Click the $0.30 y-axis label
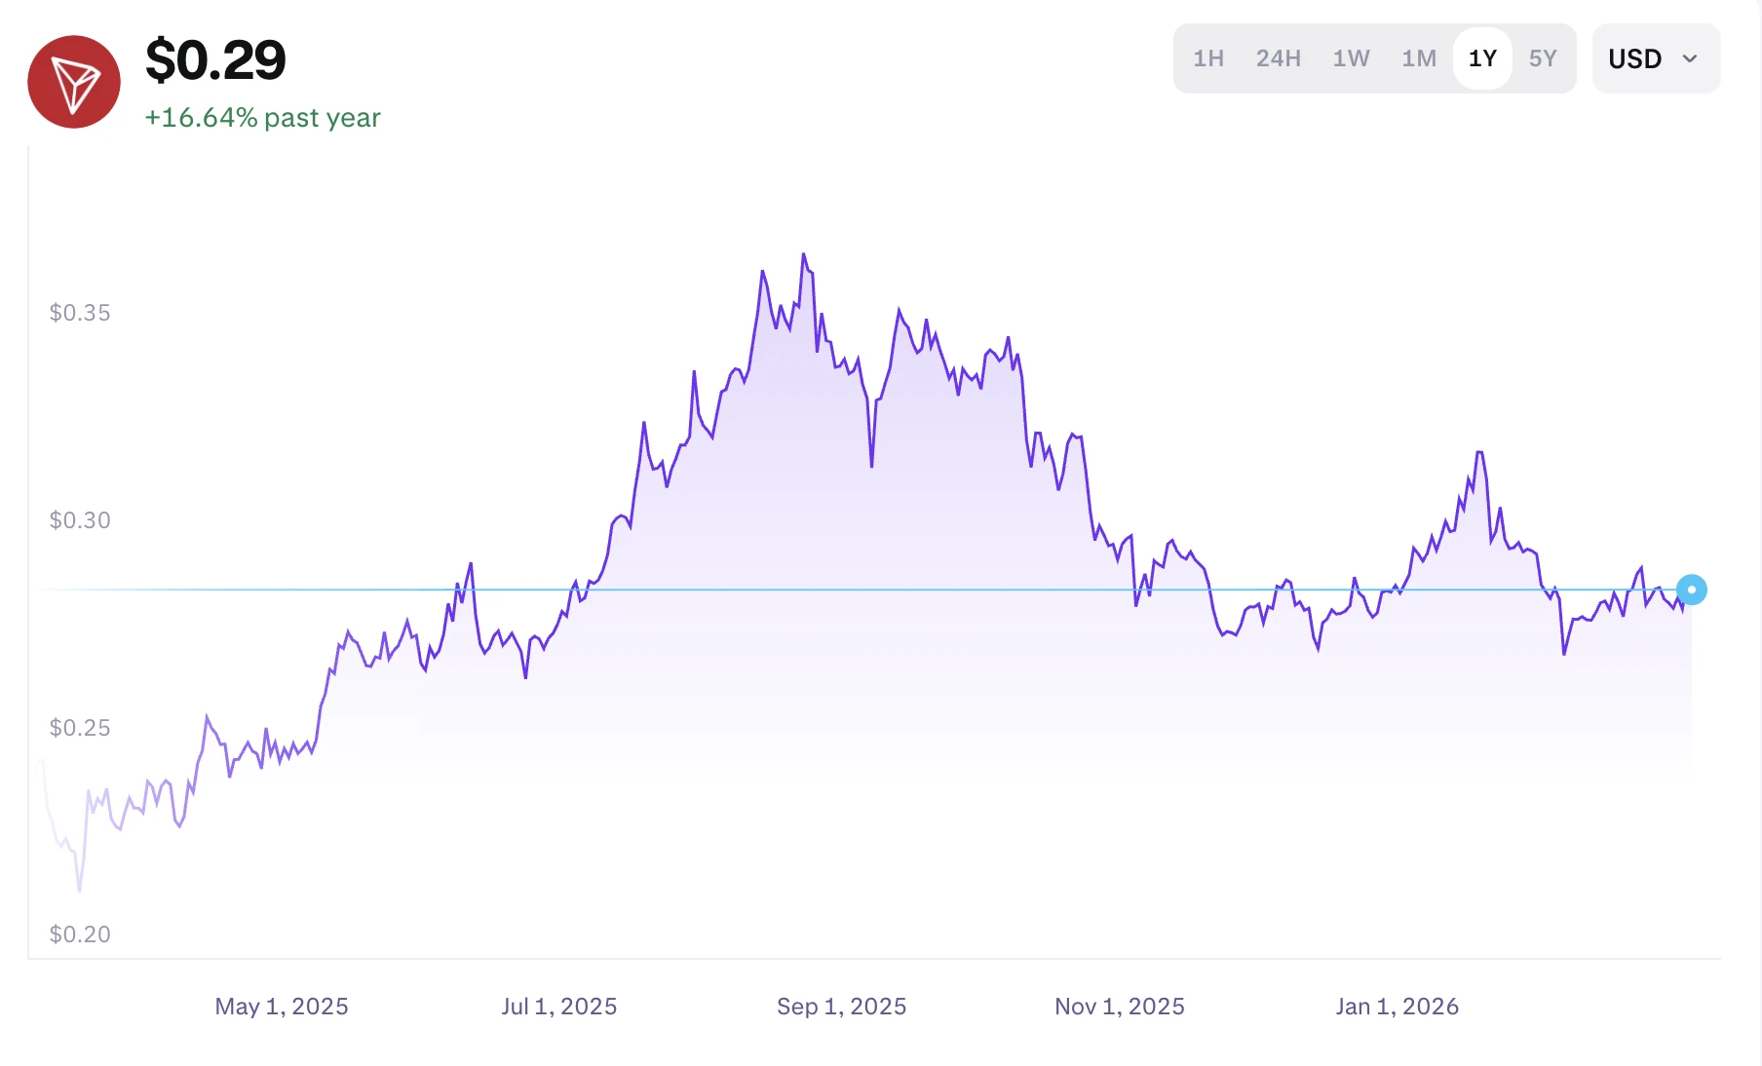The width and height of the screenshot is (1762, 1066). pyautogui.click(x=80, y=520)
